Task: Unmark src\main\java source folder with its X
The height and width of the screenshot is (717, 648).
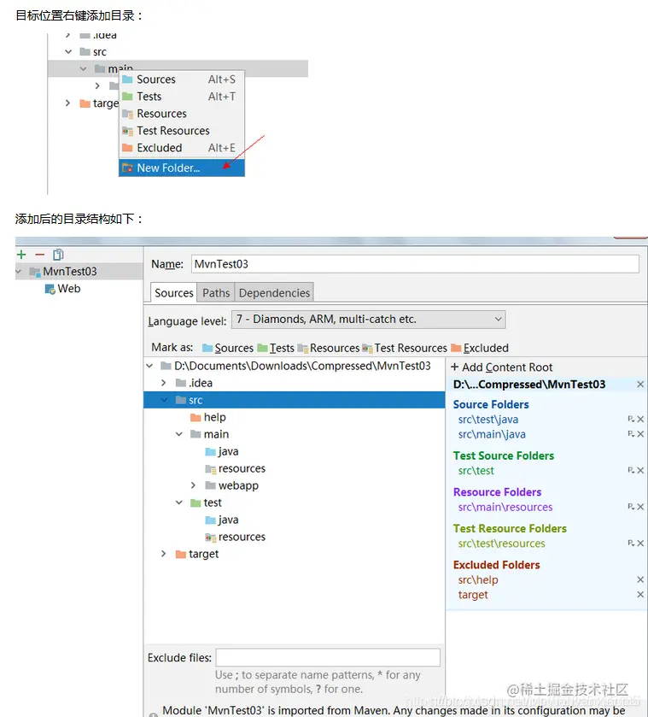Action: coord(640,434)
